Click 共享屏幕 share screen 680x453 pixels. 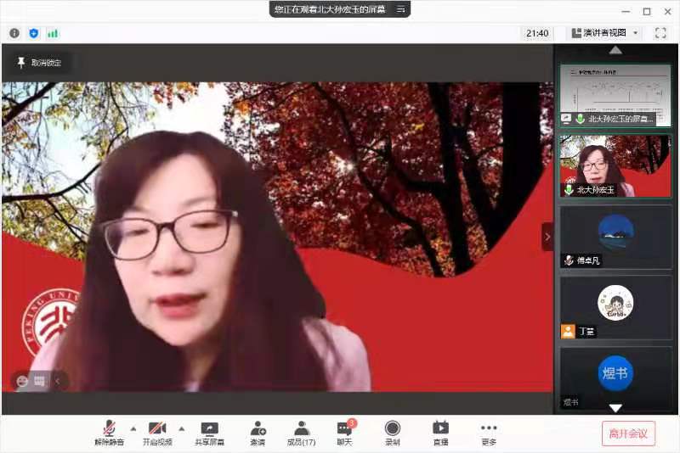(209, 433)
